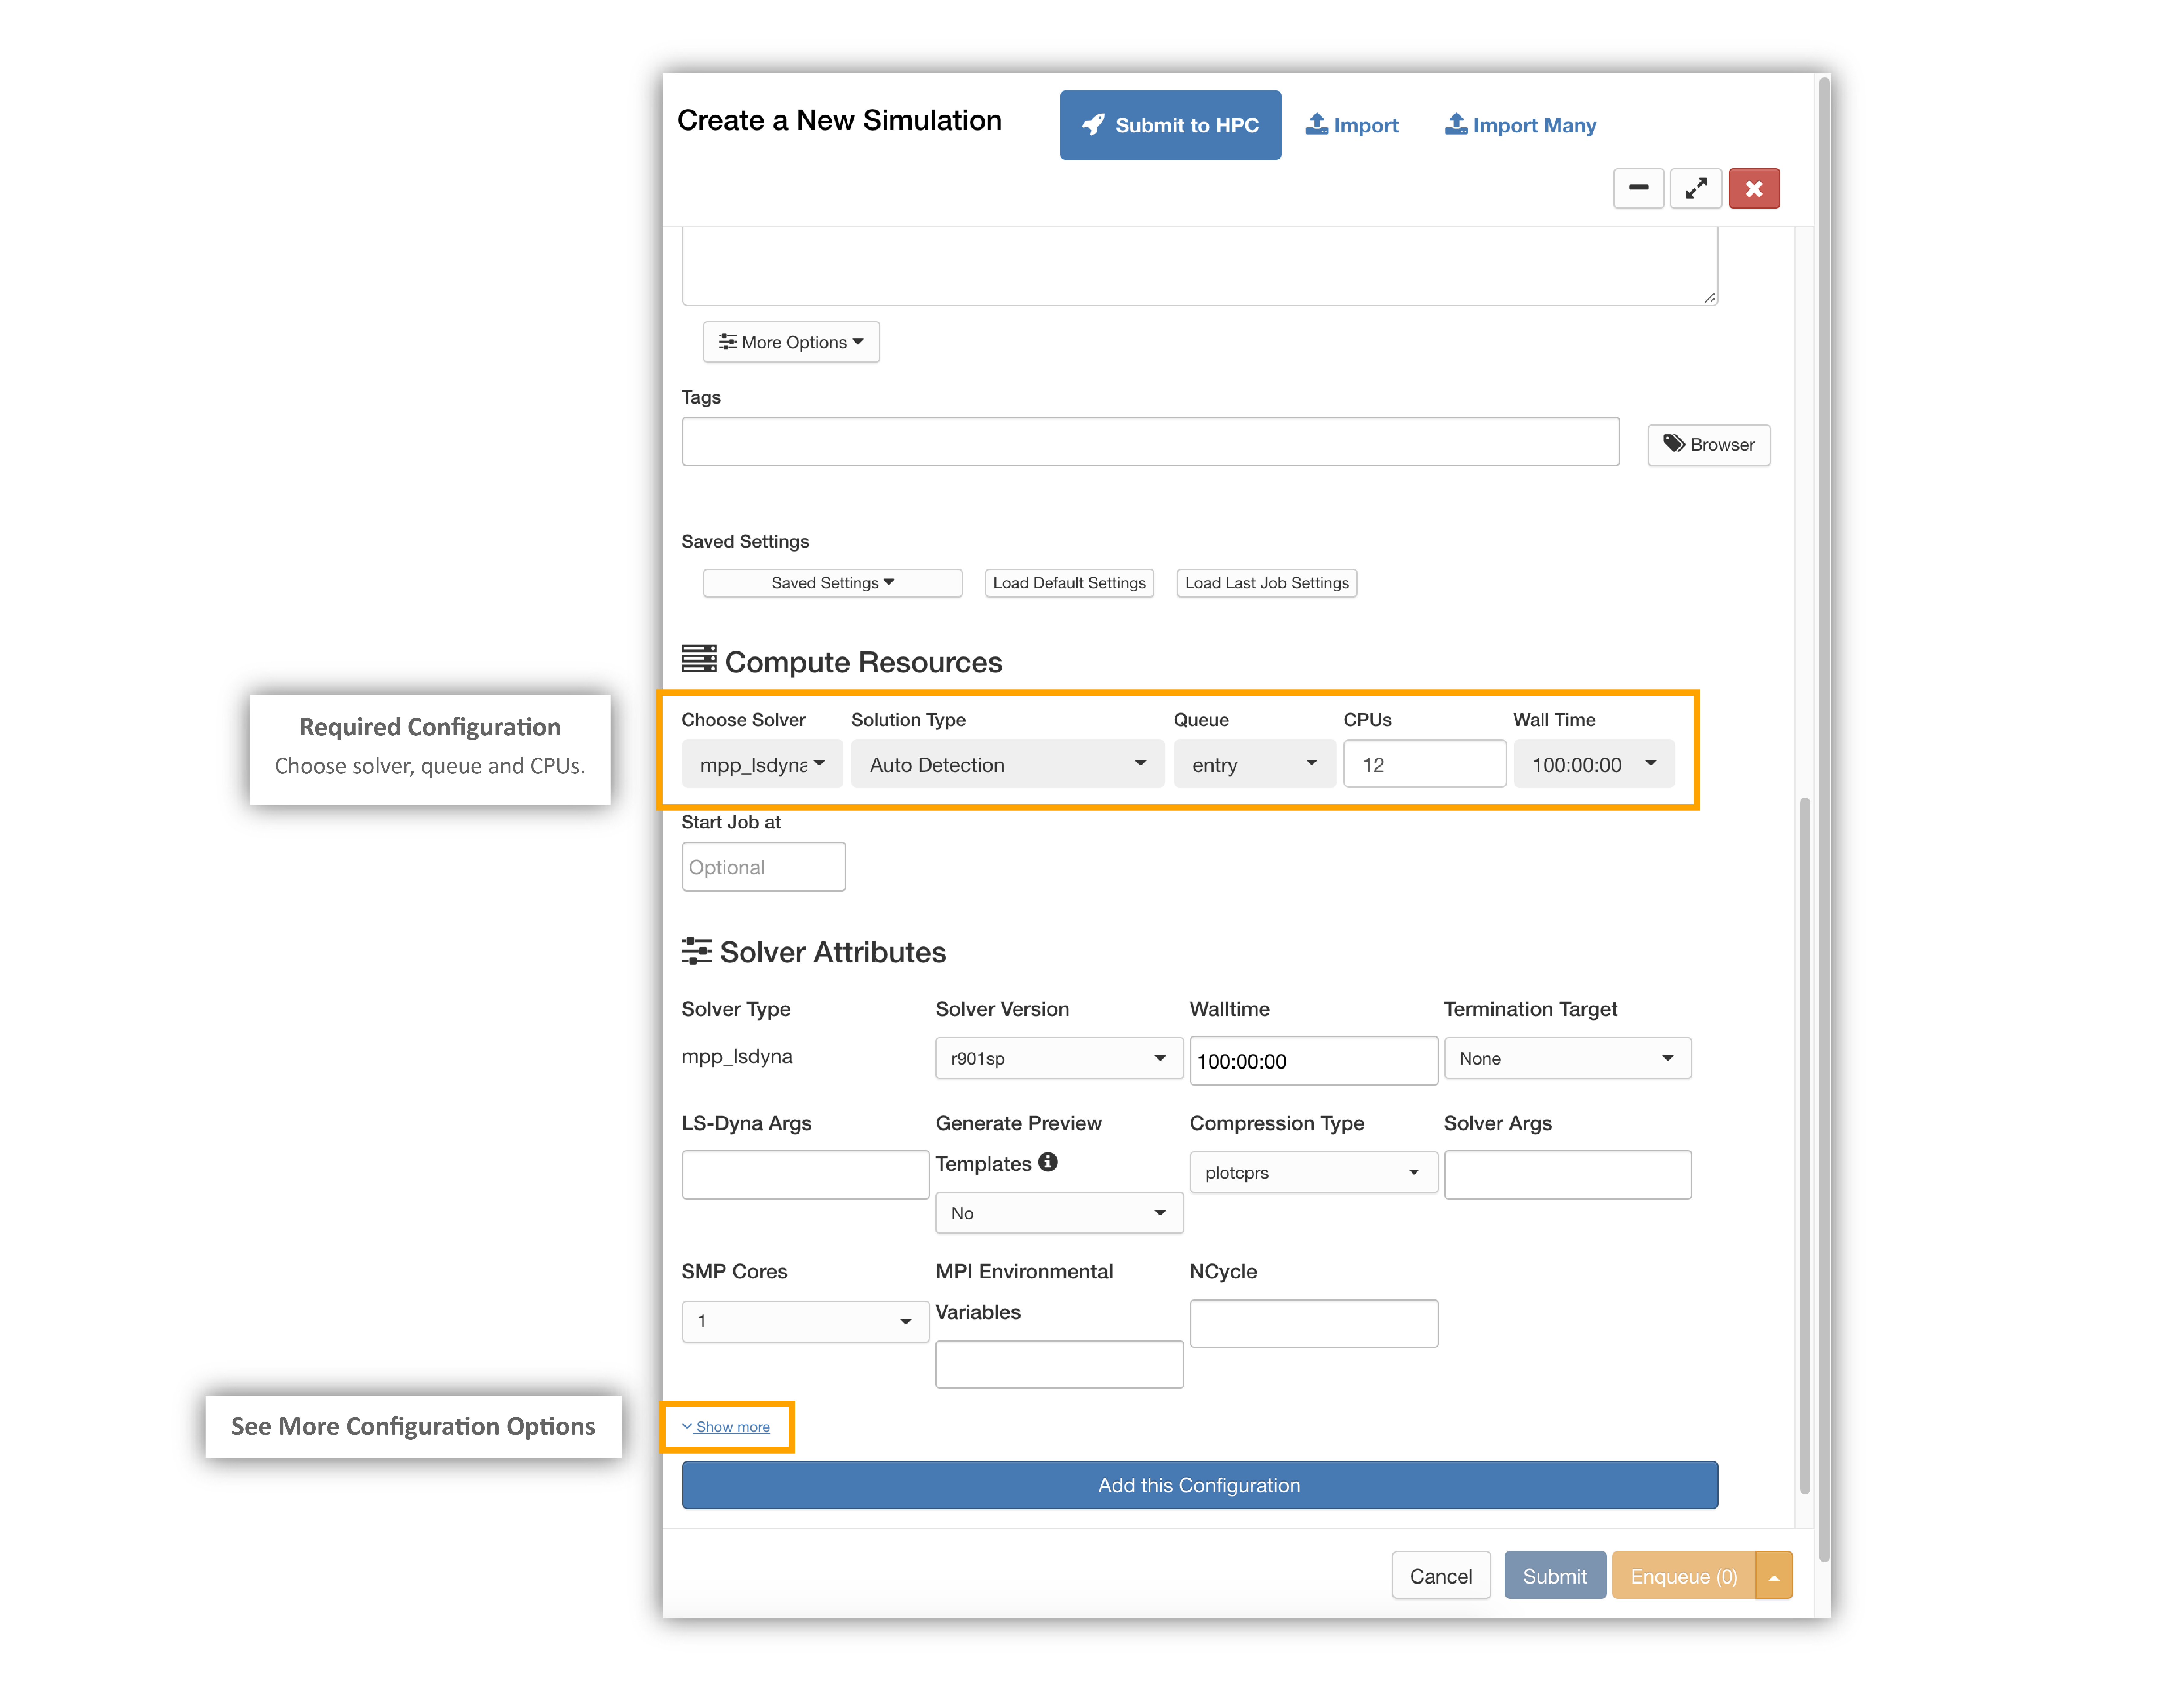Click the Tags input field
Viewport: 2174px width, 1708px height.
click(x=1150, y=442)
